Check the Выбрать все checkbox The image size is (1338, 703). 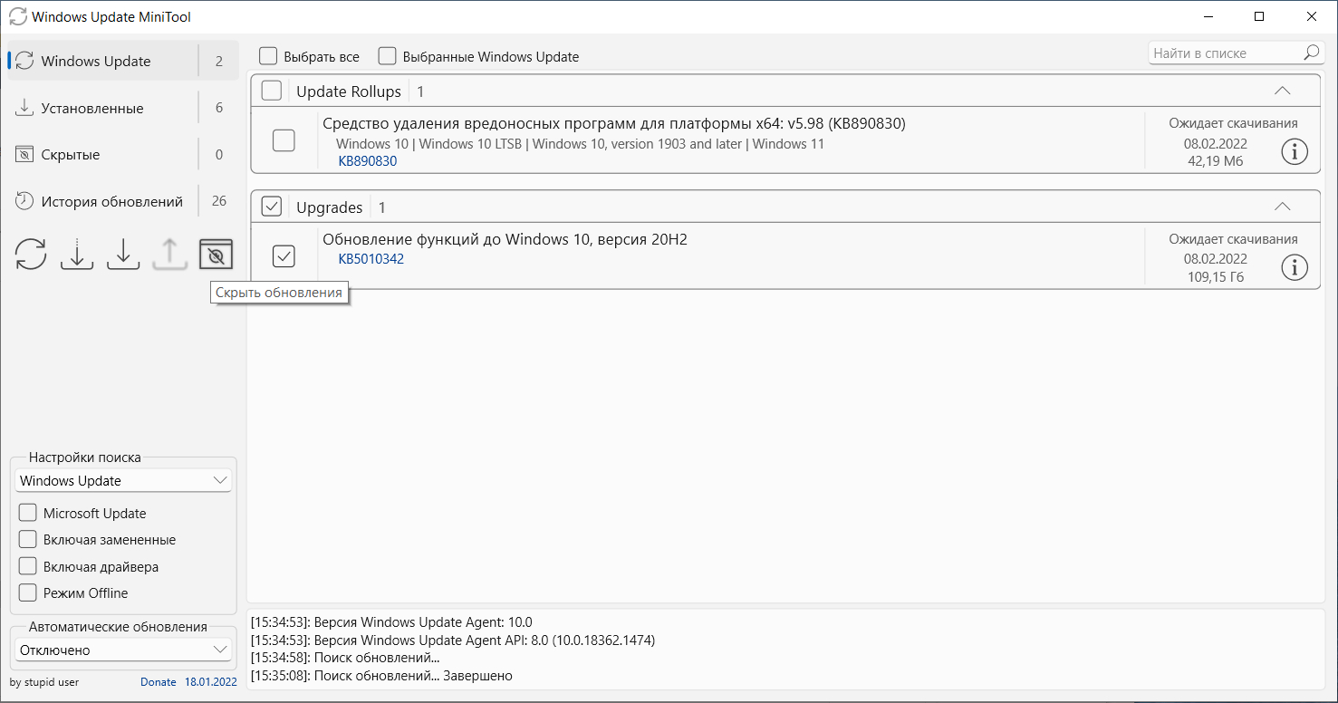click(268, 56)
